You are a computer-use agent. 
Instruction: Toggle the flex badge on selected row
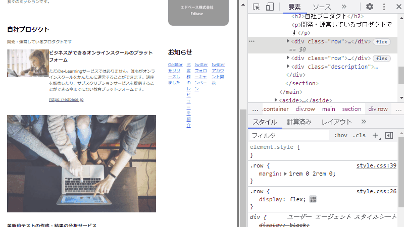point(382,42)
